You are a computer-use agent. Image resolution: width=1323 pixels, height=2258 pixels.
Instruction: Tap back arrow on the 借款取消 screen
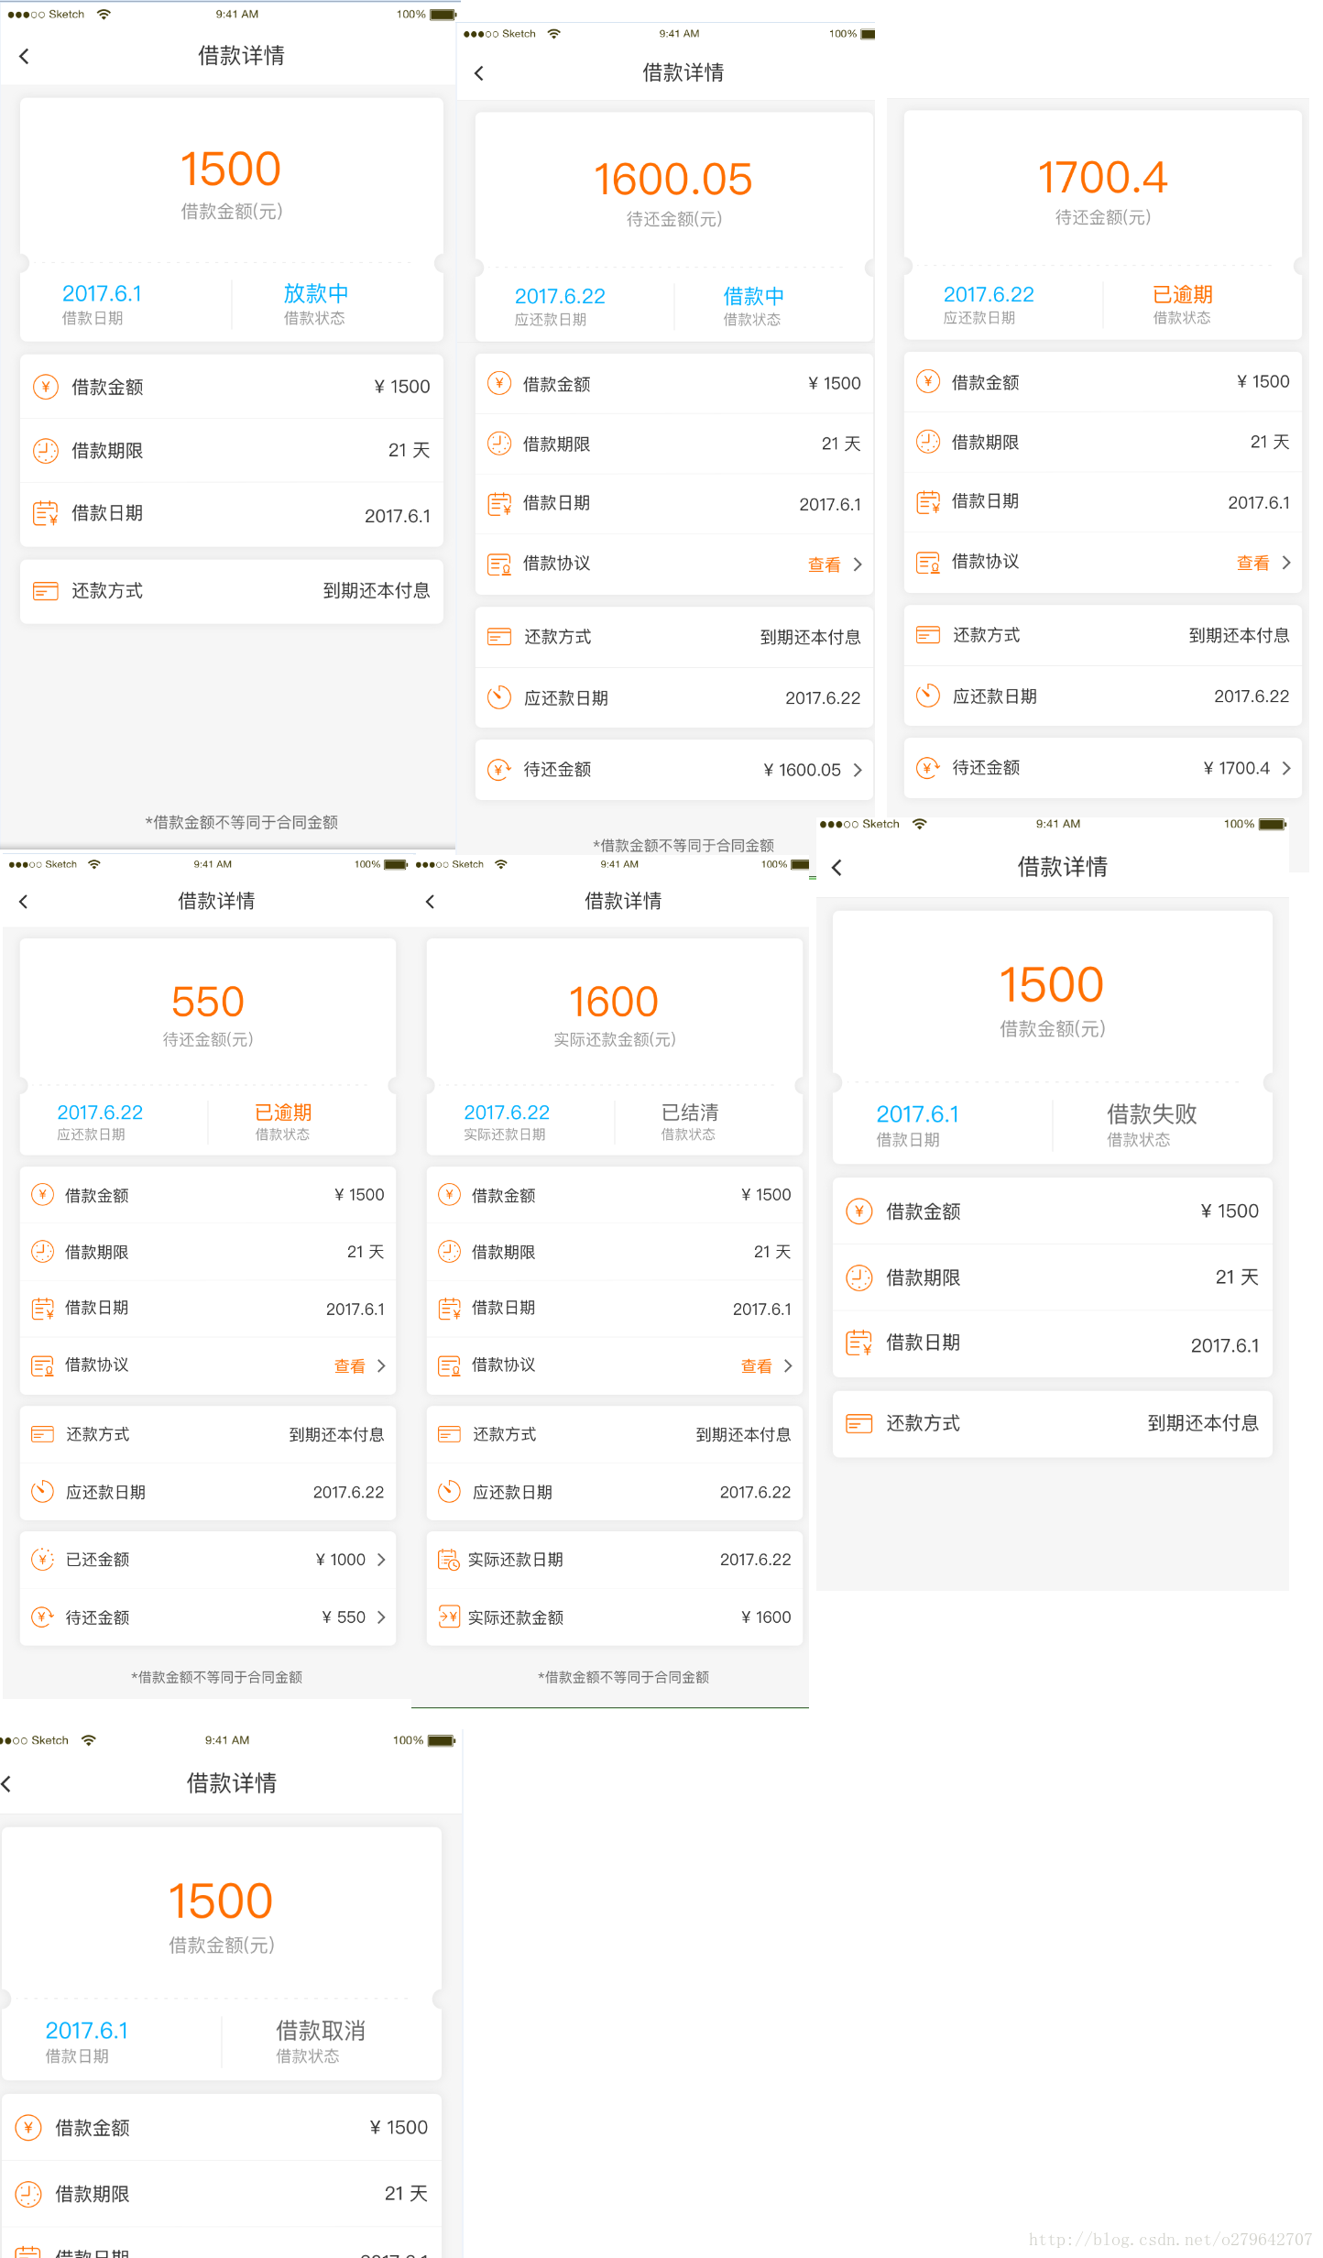pos(5,1783)
